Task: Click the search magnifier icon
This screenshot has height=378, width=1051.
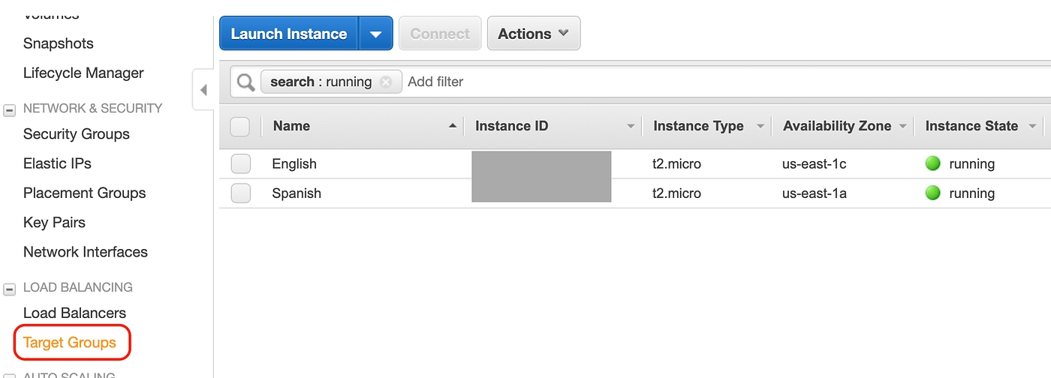Action: click(245, 82)
